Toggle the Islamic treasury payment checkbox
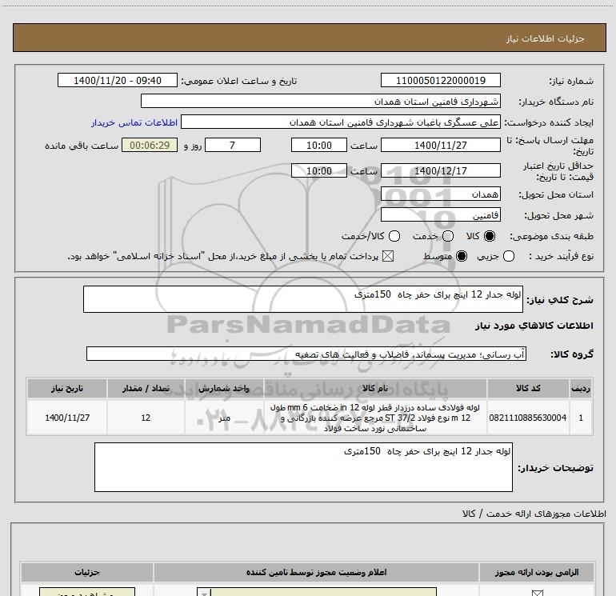Viewport: 616px width, 596px height. pos(388,256)
